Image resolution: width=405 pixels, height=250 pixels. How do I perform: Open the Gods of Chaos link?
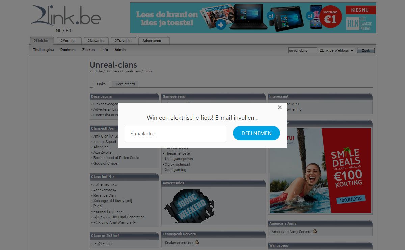pyautogui.click(x=106, y=163)
